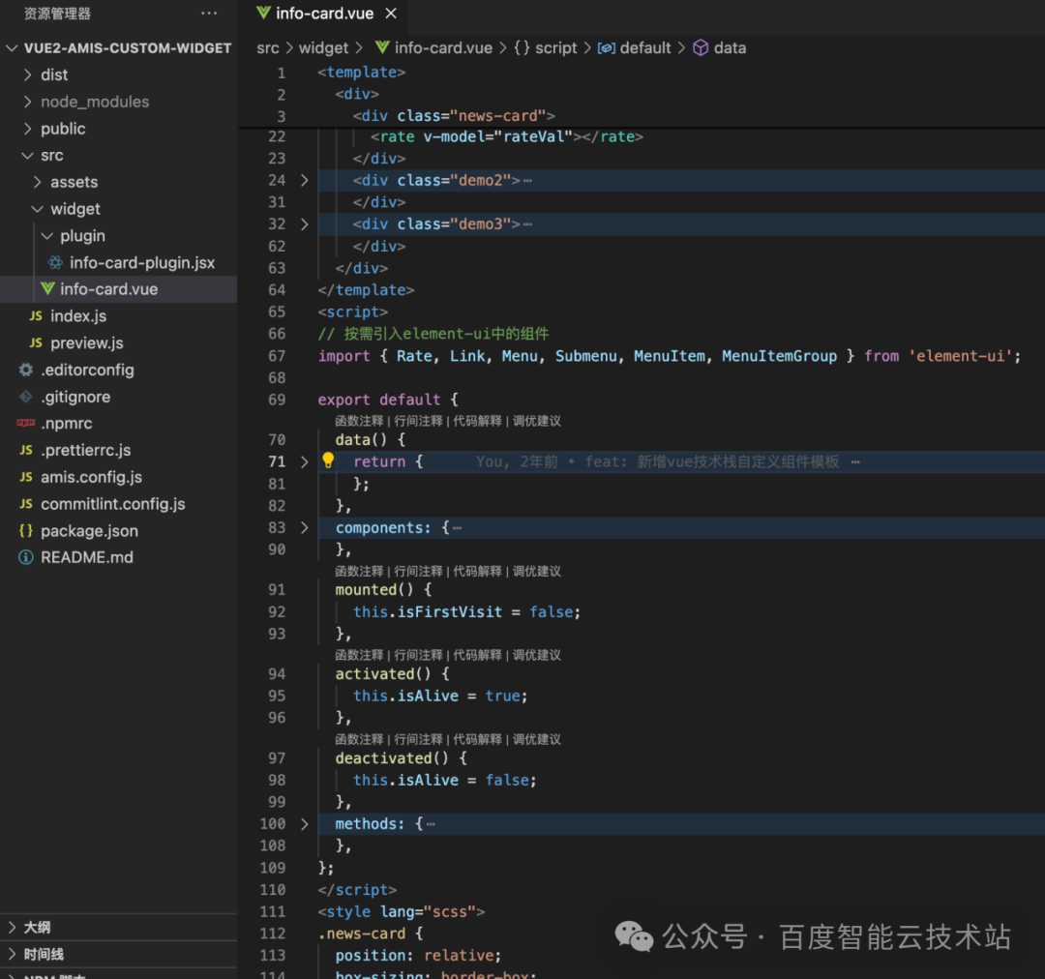The height and width of the screenshot is (979, 1045).
Task: Click script segment in the breadcrumb
Action: point(555,48)
